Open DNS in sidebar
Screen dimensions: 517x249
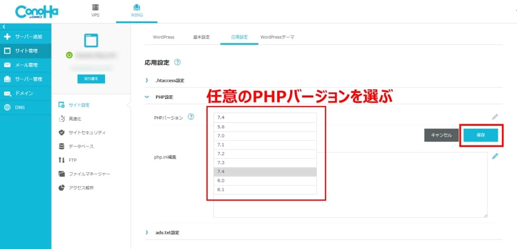tap(25, 108)
